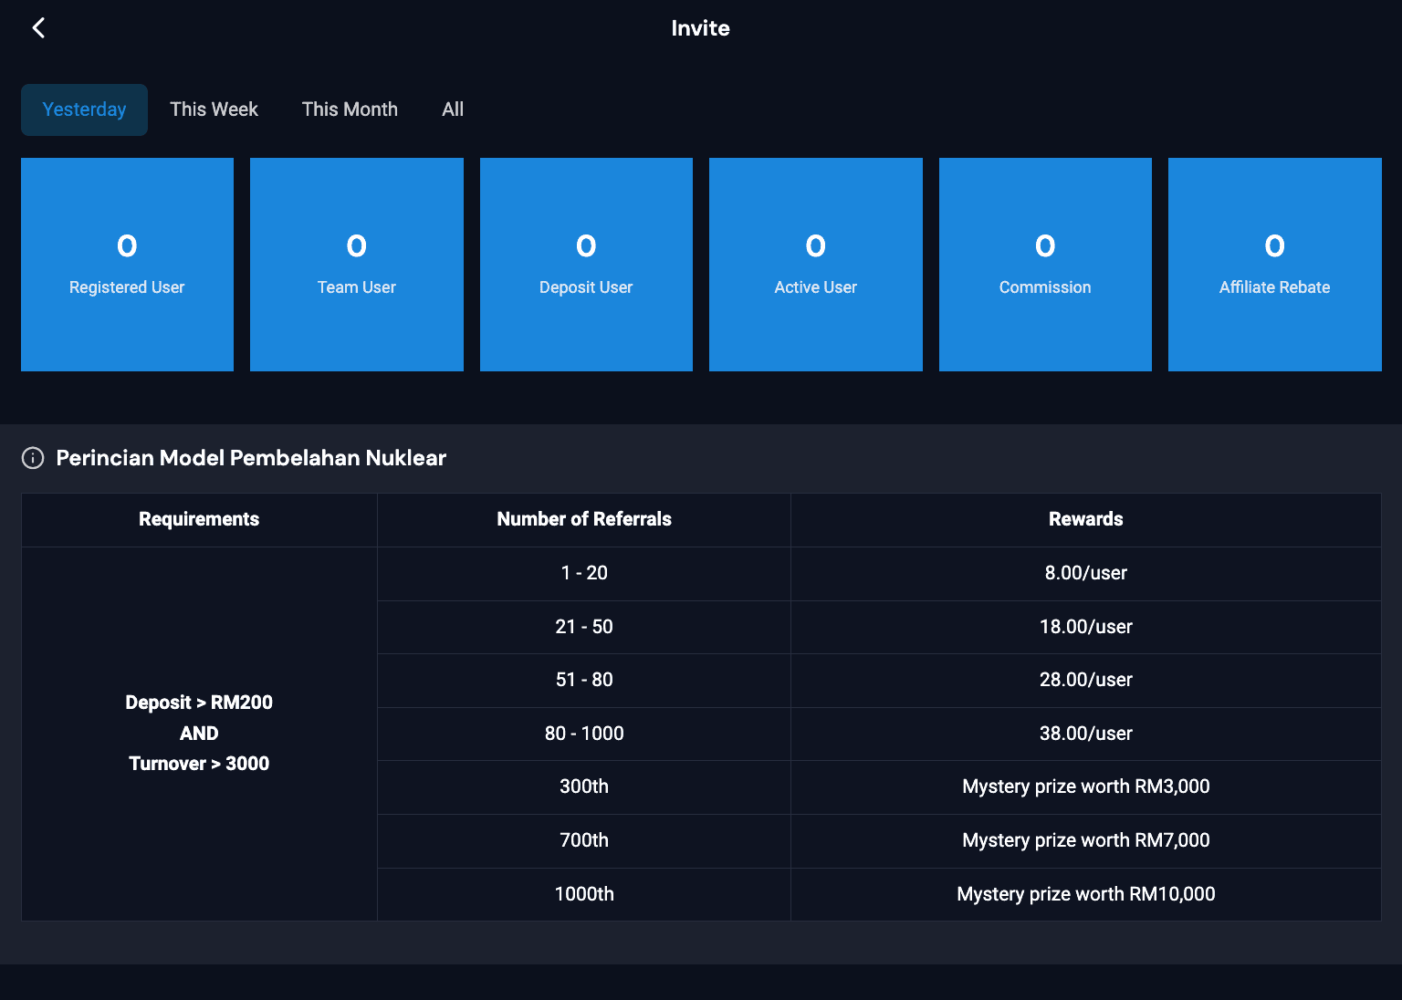Go back using the back arrow
This screenshot has height=1000, width=1402.
pyautogui.click(x=38, y=28)
